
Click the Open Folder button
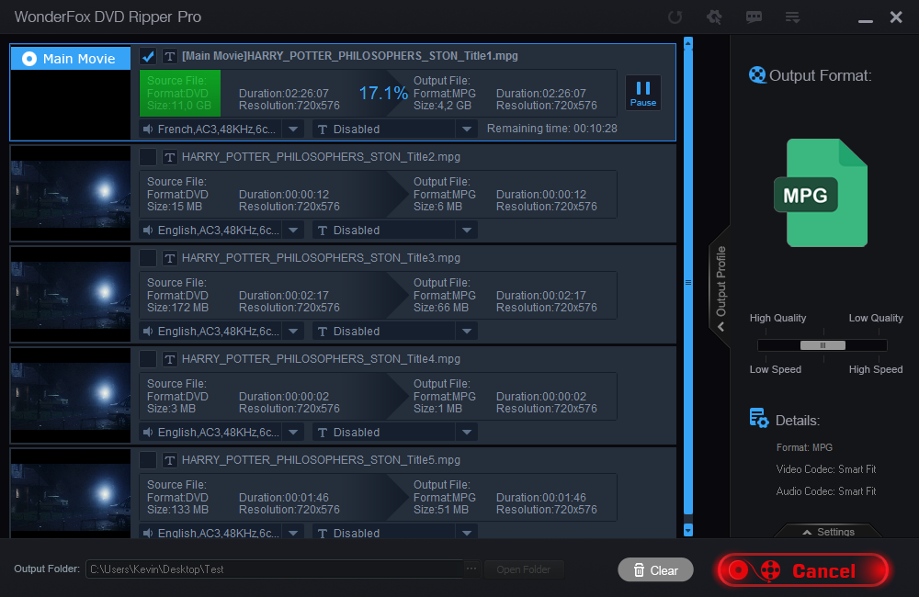pos(524,569)
